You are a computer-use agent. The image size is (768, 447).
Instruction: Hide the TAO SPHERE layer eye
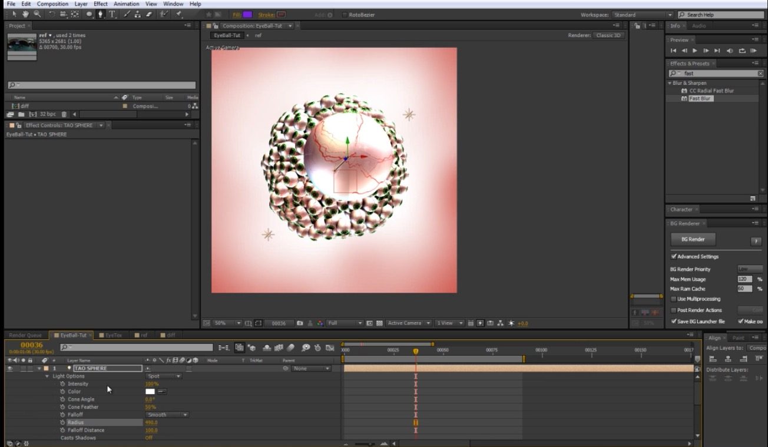coord(9,369)
